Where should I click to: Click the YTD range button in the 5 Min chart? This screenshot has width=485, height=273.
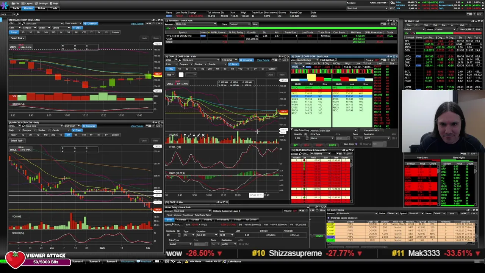click(84, 32)
